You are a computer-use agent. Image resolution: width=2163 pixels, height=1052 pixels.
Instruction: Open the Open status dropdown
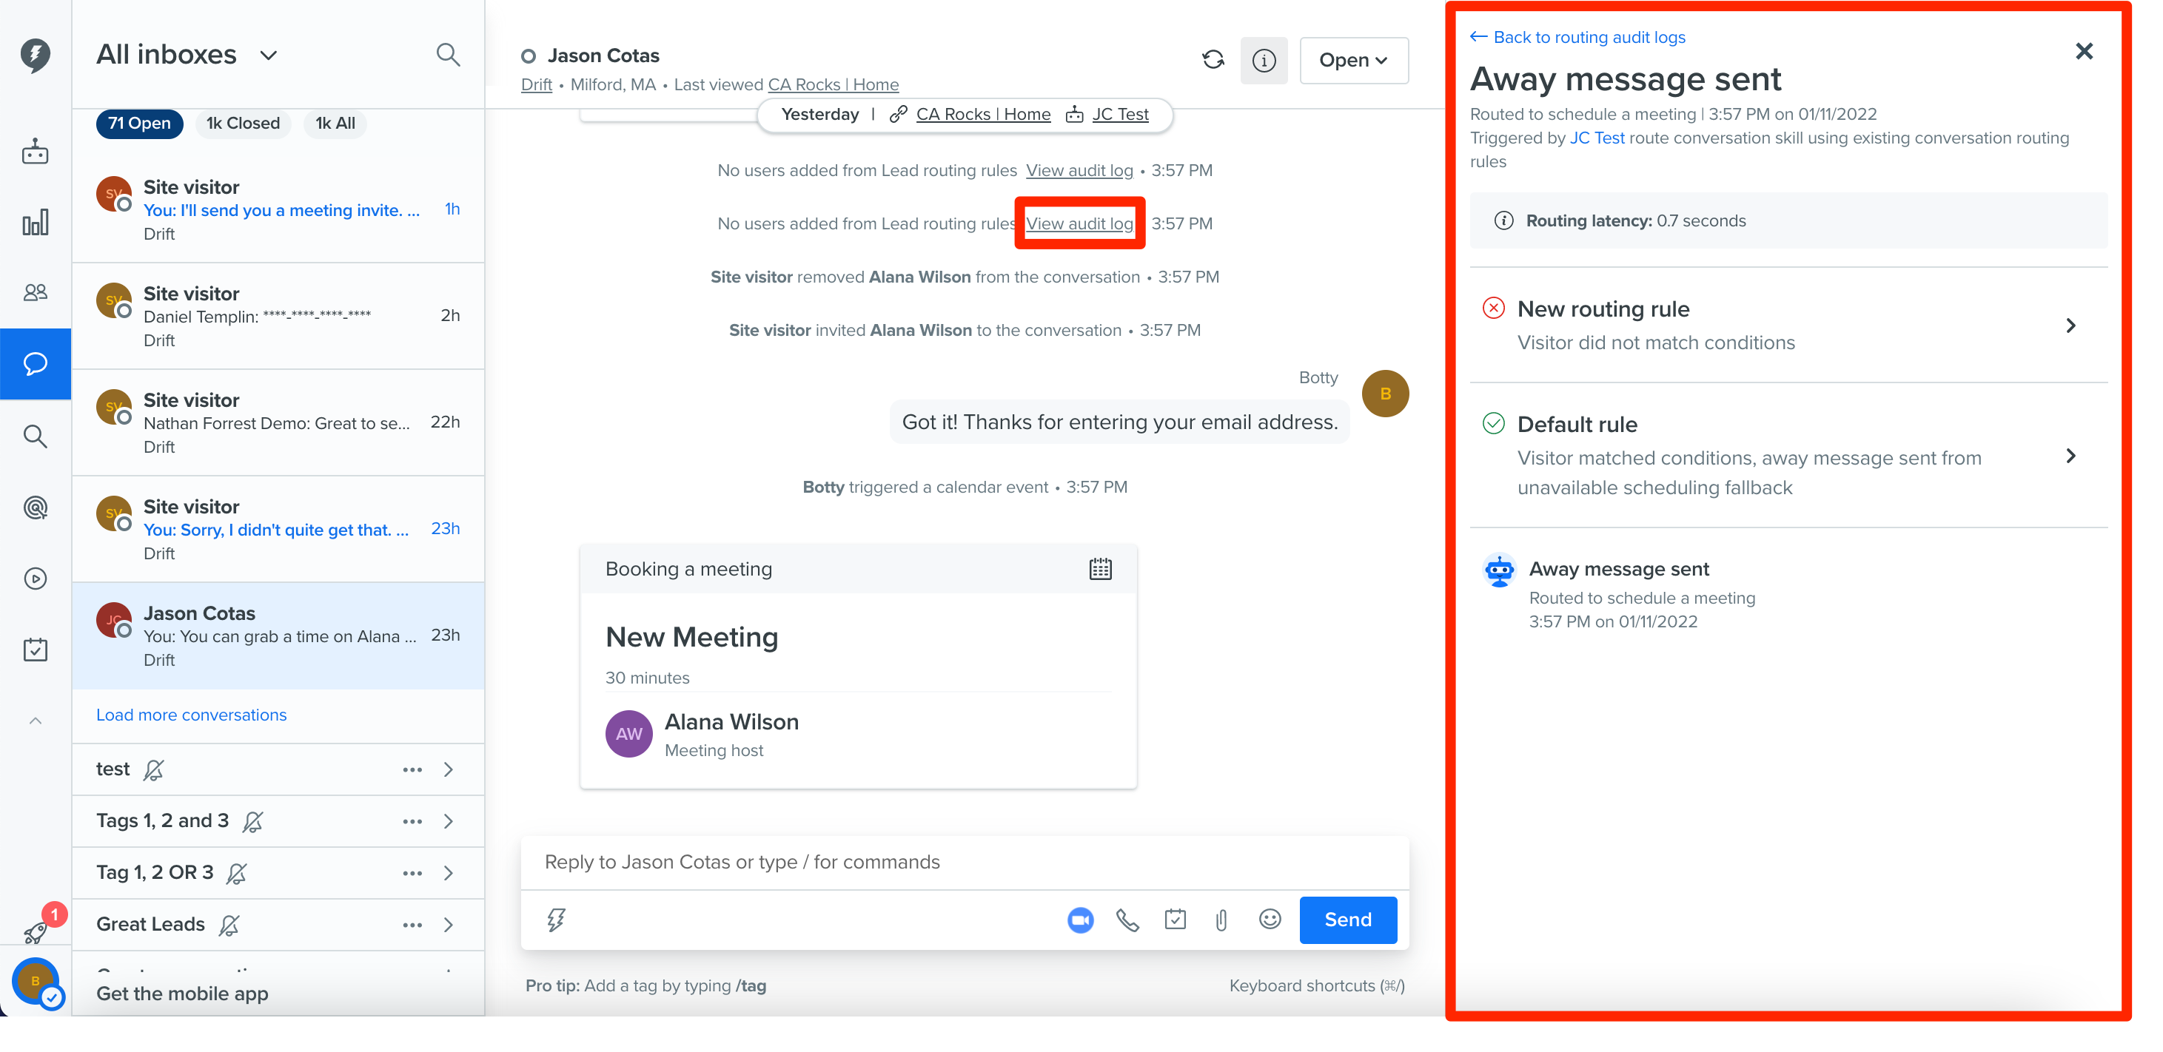pos(1354,61)
